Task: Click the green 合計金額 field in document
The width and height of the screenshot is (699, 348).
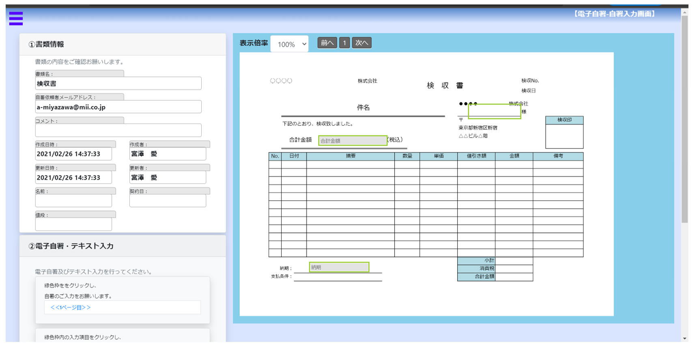Action: [x=353, y=140]
